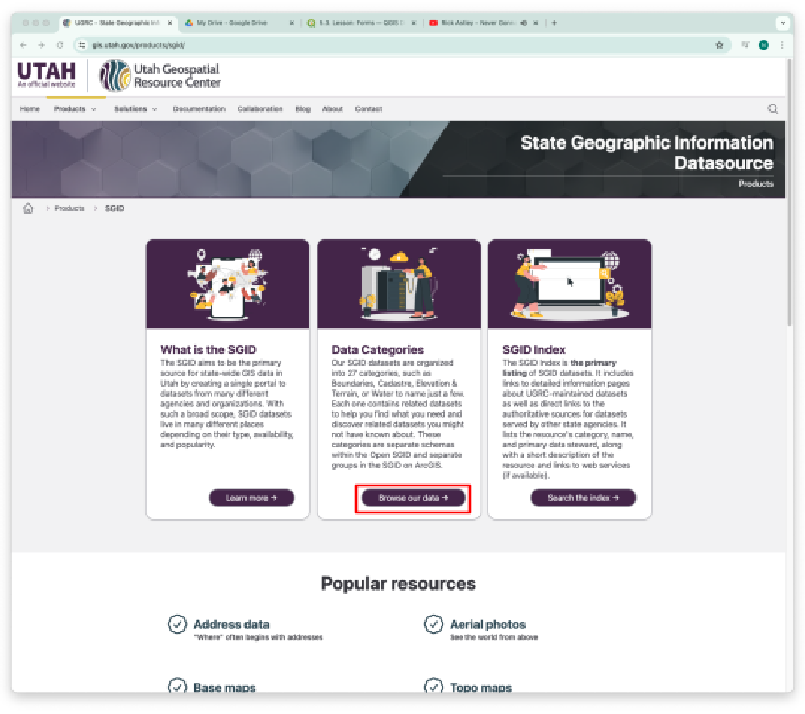This screenshot has width=805, height=714.
Task: Click the Browse our data button
Action: tap(413, 498)
